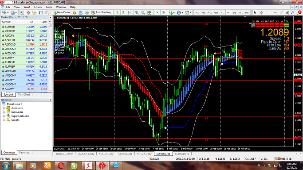Click the Templates icon
Viewport: 303px width, 170px height.
click(187, 12)
